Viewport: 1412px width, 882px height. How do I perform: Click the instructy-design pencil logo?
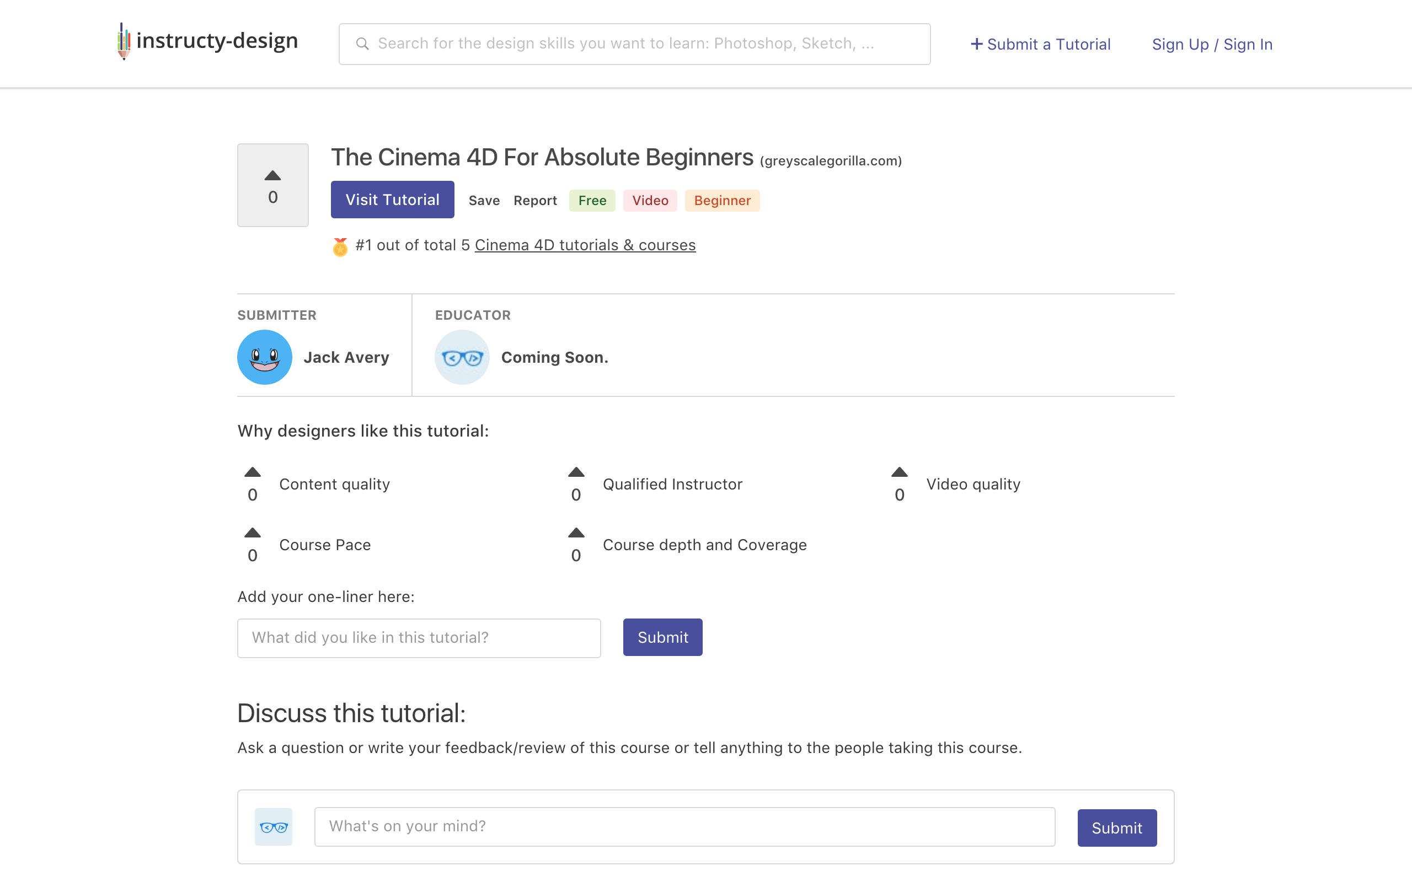124,41
